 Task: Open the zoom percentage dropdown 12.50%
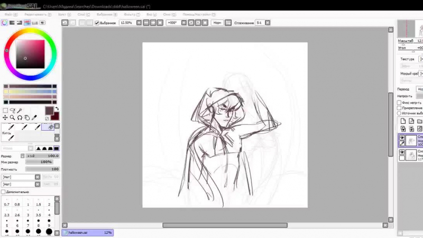[x=139, y=23]
